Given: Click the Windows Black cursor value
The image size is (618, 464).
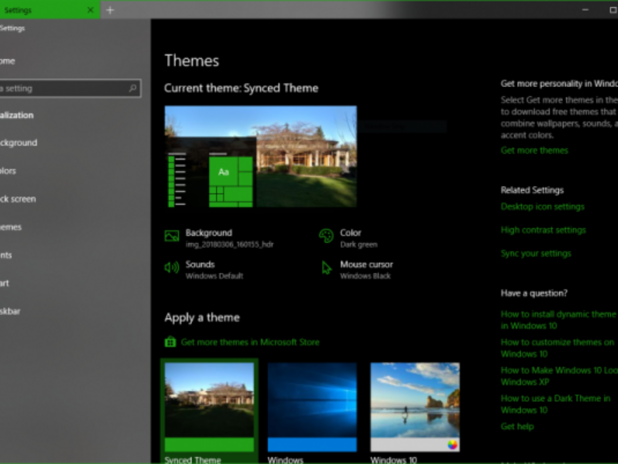Looking at the screenshot, I should 365,276.
